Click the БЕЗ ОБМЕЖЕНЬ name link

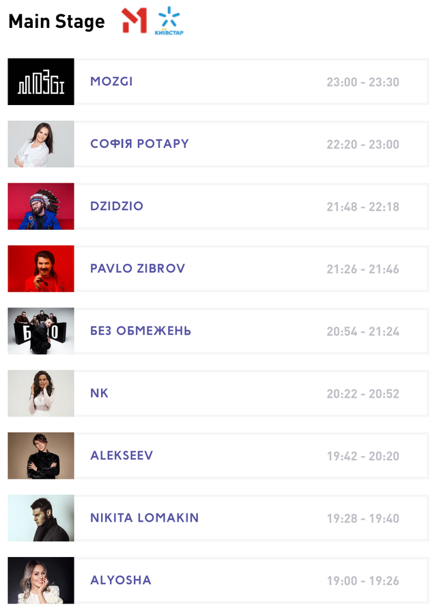tap(141, 331)
